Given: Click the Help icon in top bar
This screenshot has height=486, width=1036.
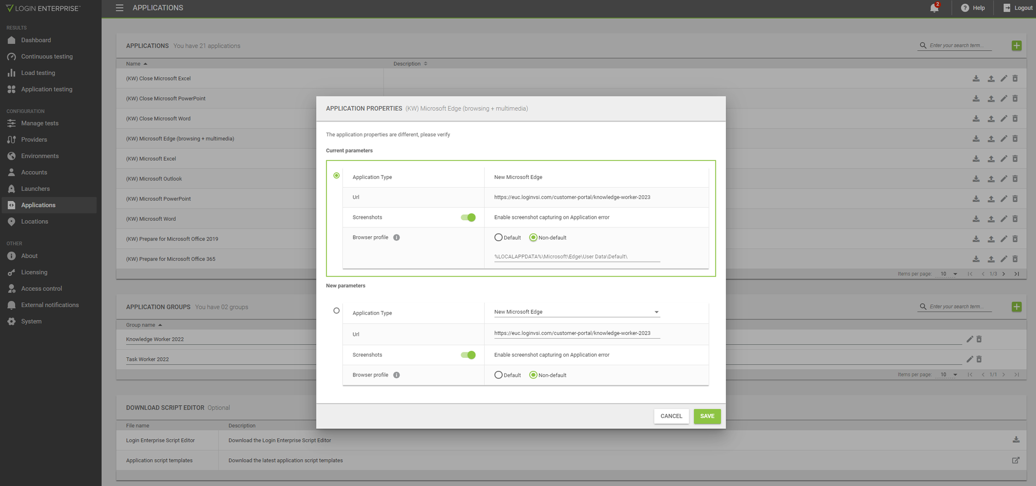Looking at the screenshot, I should point(965,8).
